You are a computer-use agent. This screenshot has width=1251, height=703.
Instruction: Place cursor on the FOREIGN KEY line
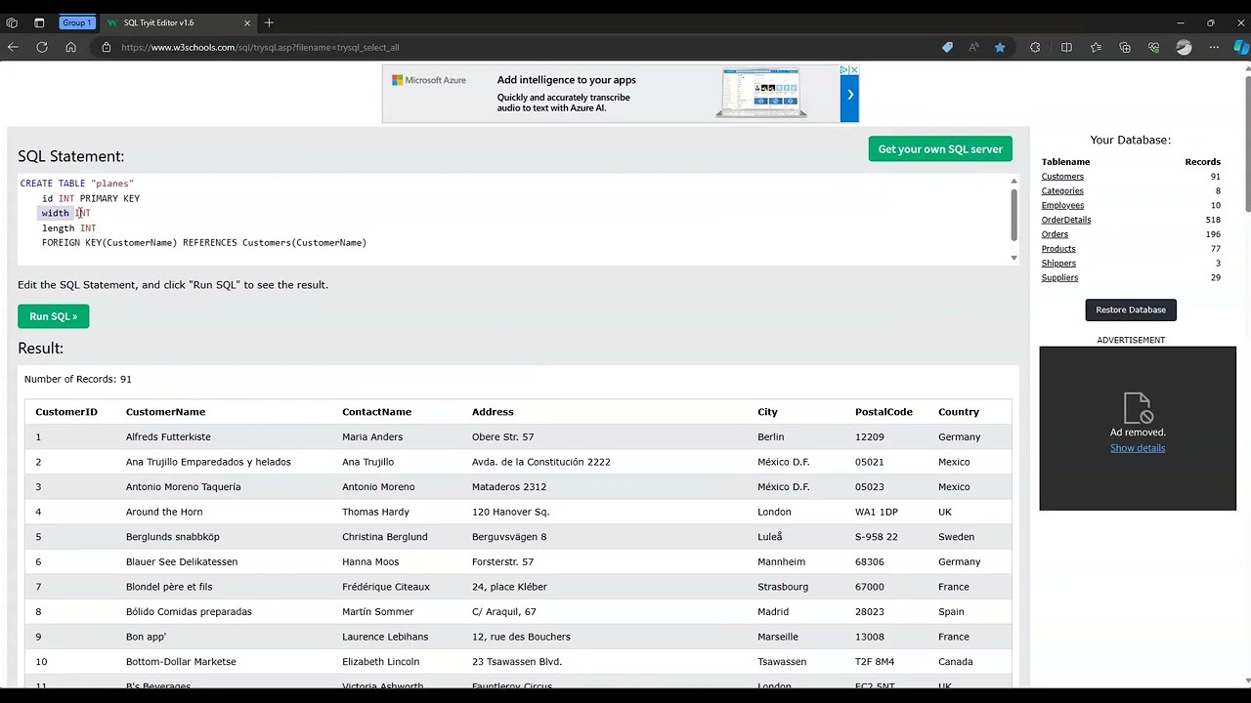coord(204,243)
